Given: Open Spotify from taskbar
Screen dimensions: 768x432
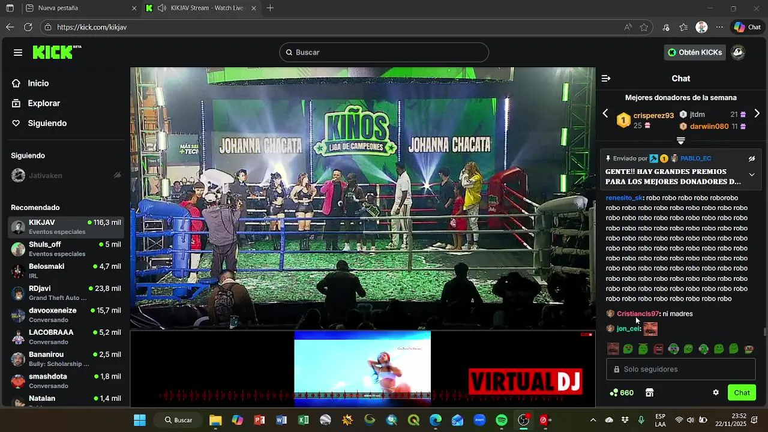Looking at the screenshot, I should coord(502,420).
